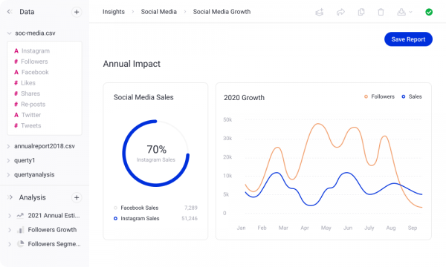
Task: Open Social Media breadcrumb item
Action: tap(159, 12)
